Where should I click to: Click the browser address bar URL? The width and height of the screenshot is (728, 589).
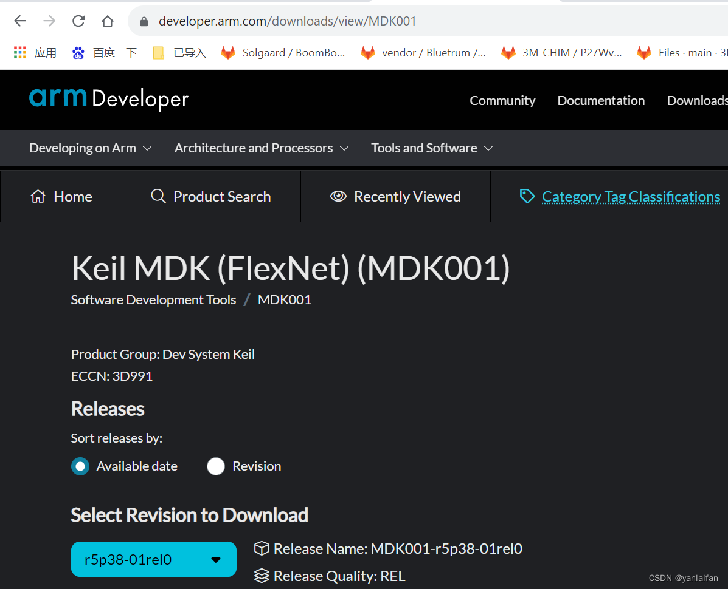[x=288, y=21]
